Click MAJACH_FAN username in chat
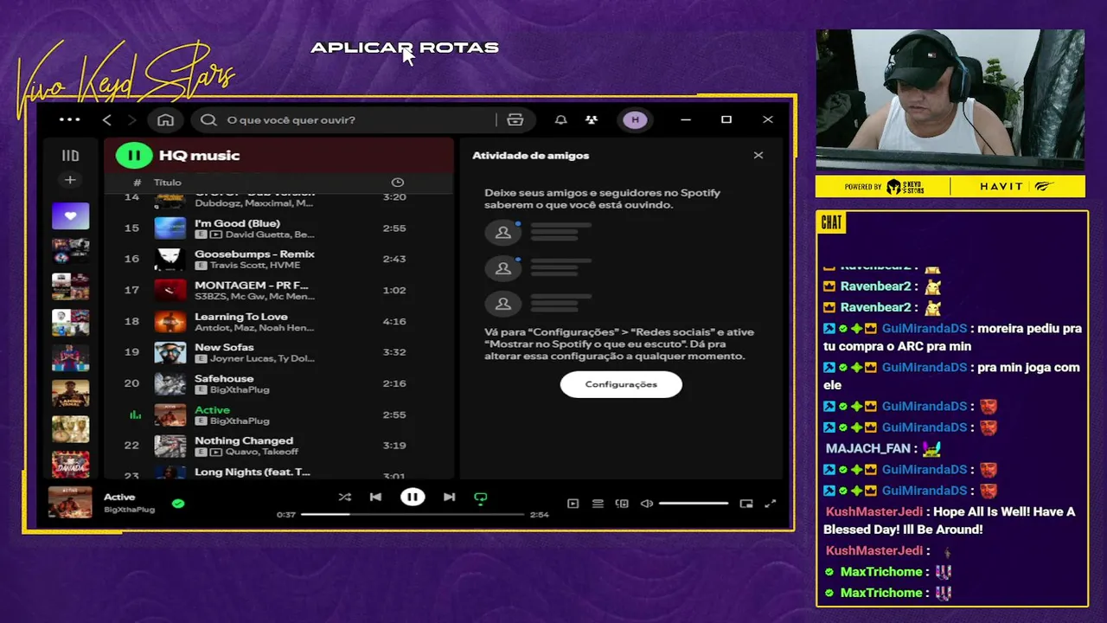This screenshot has height=623, width=1107. (868, 448)
